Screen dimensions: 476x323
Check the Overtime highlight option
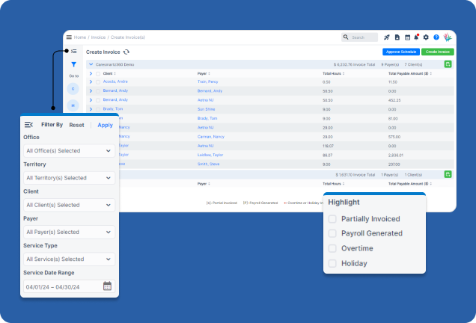click(x=332, y=248)
